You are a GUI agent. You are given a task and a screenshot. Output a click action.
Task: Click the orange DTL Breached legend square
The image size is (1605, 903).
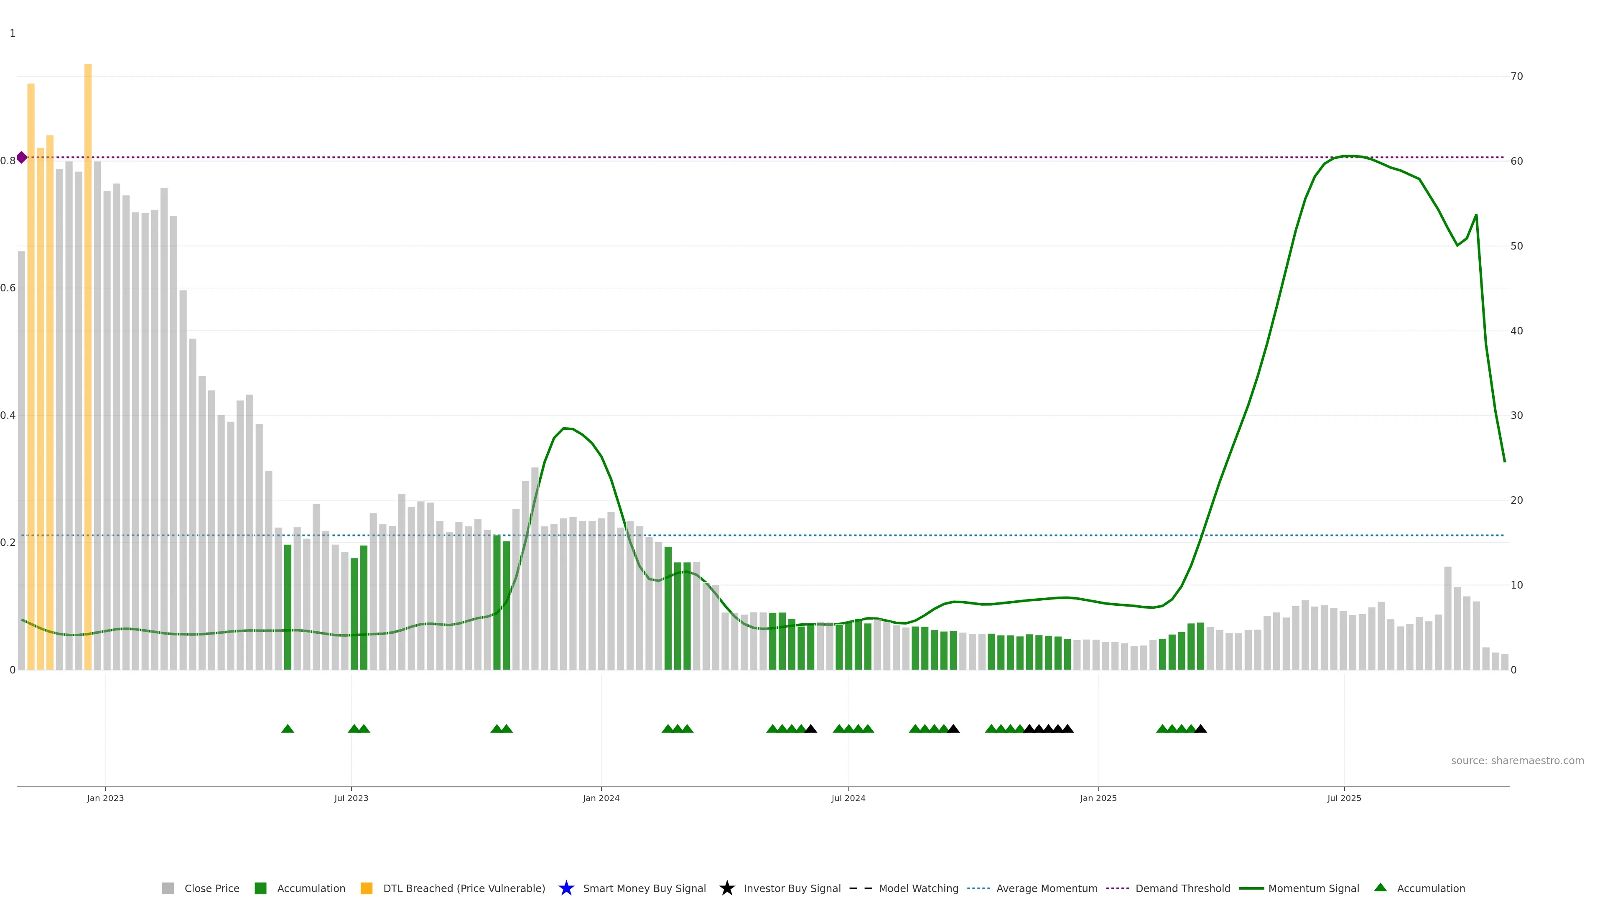pos(367,888)
